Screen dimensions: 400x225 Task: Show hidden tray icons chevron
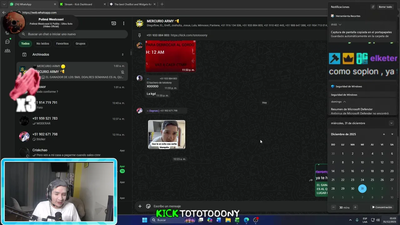click(350, 220)
